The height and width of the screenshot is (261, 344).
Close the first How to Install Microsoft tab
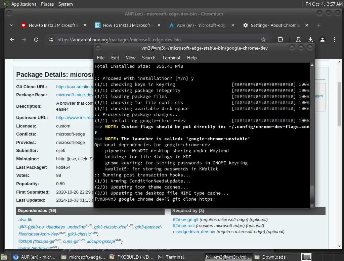point(85,25)
